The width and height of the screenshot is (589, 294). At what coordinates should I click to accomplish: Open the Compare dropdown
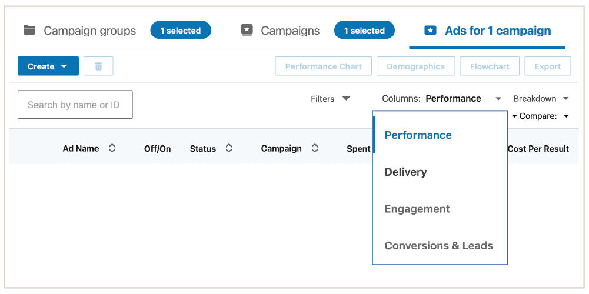(545, 116)
